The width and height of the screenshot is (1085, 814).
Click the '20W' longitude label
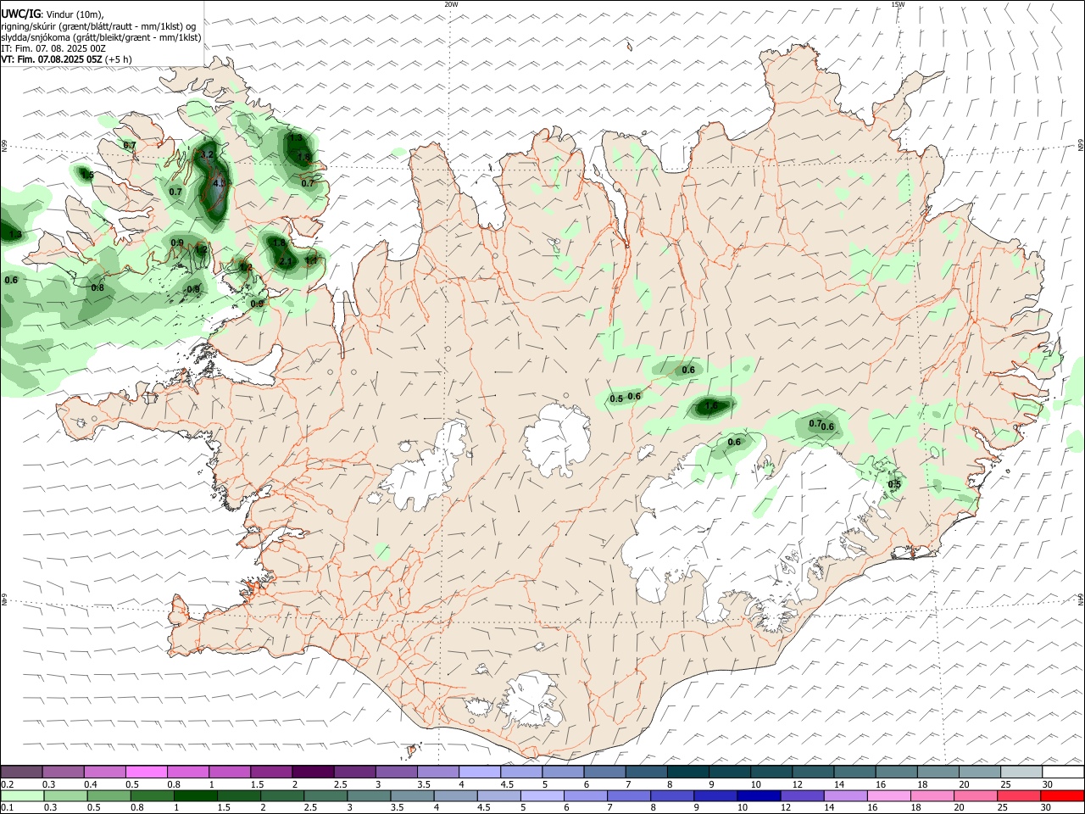(451, 4)
